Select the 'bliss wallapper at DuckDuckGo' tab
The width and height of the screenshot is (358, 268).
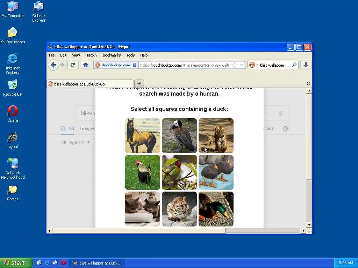coord(90,84)
